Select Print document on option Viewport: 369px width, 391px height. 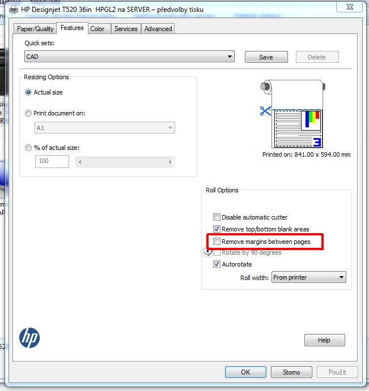28,113
